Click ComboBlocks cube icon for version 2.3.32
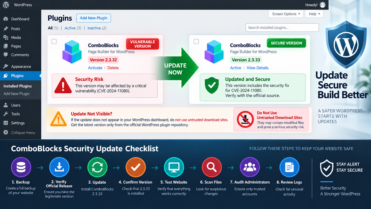This screenshot has height=209, width=371. pos(72,52)
